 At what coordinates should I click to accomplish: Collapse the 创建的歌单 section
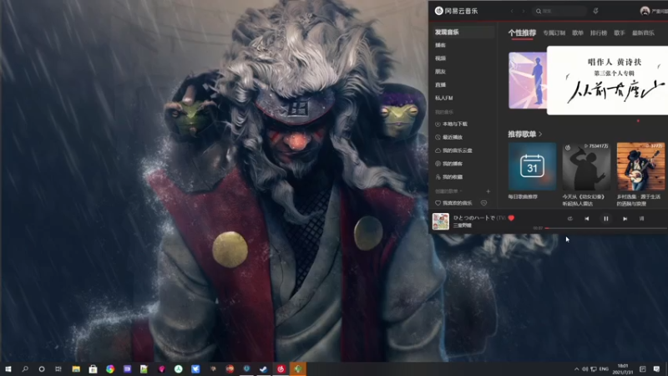(x=448, y=191)
